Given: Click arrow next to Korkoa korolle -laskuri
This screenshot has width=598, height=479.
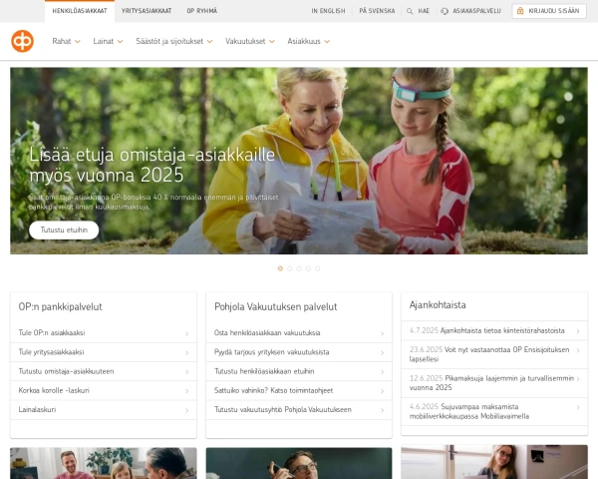Looking at the screenshot, I should point(187,391).
